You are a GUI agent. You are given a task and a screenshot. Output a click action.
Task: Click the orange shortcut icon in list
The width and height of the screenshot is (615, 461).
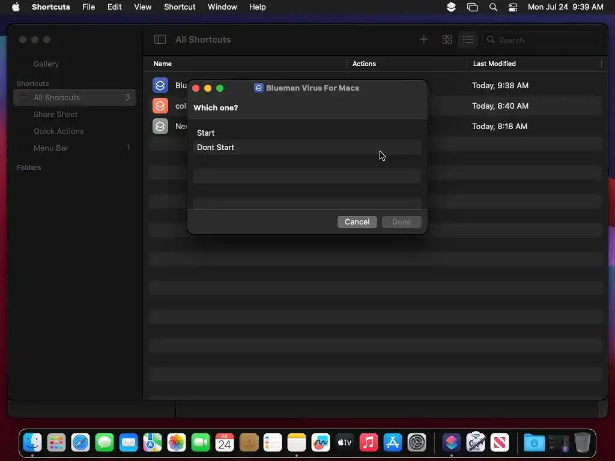[x=160, y=106]
